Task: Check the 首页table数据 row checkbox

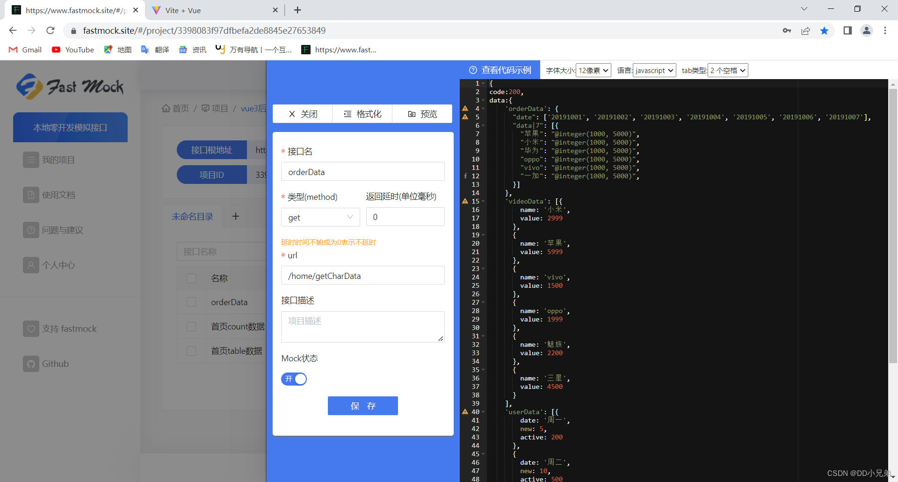Action: (191, 351)
